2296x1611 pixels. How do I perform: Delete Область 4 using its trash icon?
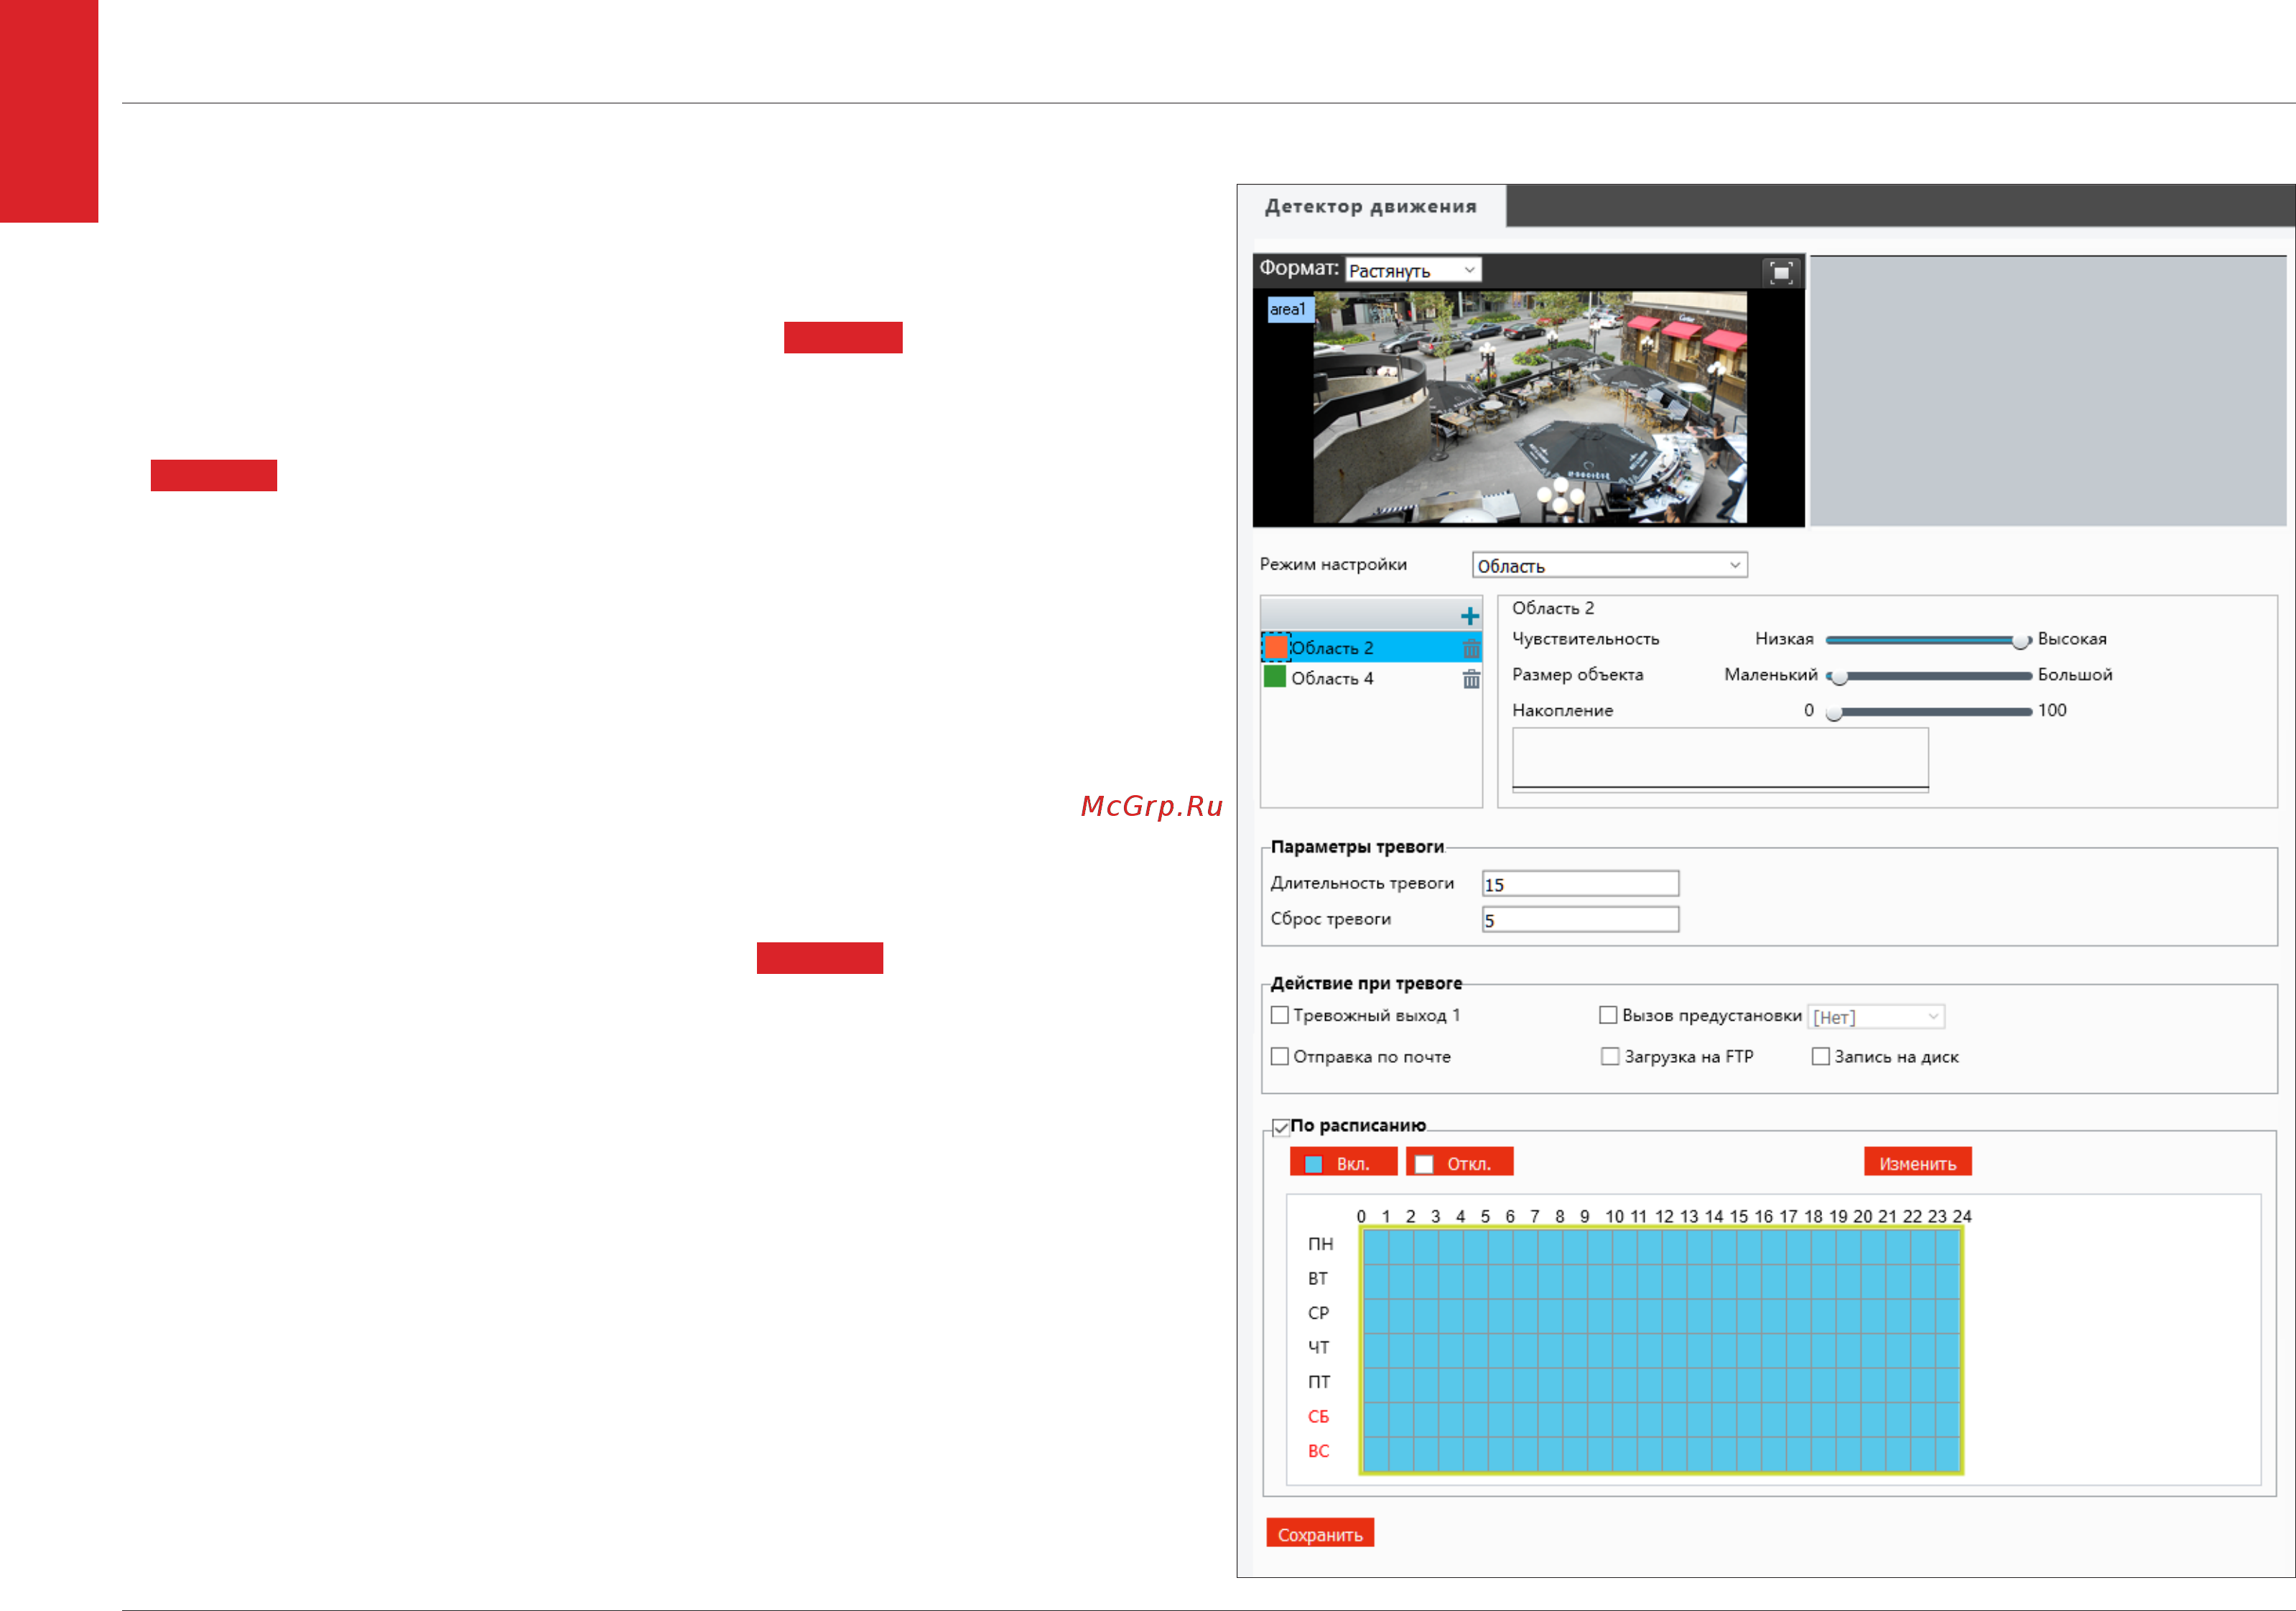pyautogui.click(x=1471, y=679)
